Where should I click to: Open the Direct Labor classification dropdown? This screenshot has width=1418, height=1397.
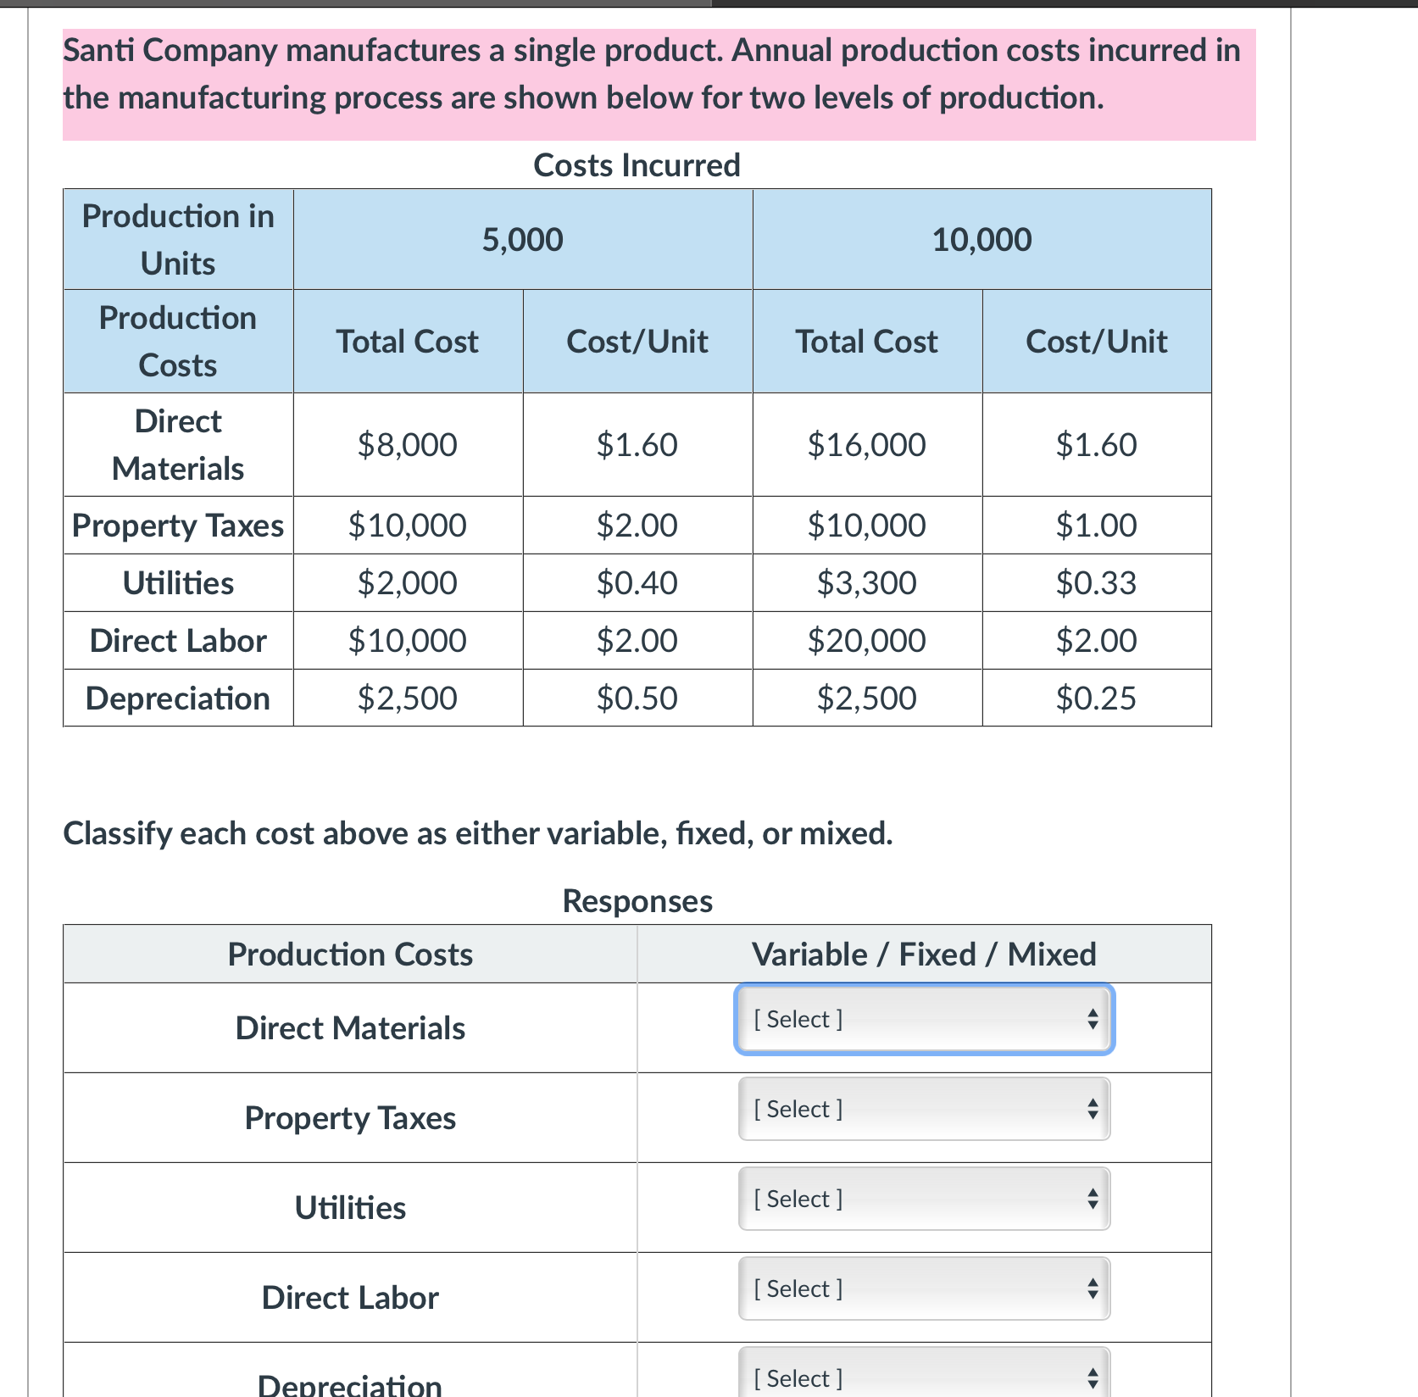[x=923, y=1288]
